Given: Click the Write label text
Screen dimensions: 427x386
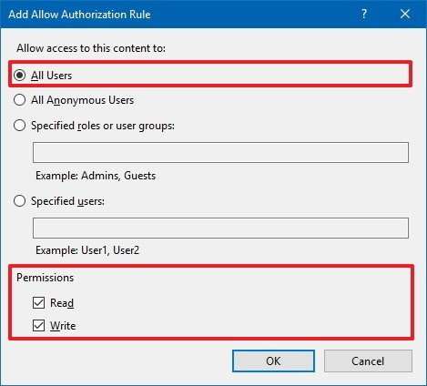Looking at the screenshot, I should [x=63, y=326].
